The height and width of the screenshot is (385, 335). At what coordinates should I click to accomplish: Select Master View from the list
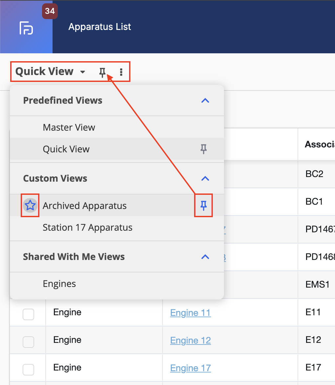[x=117, y=127]
